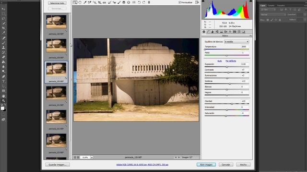307x172 pixels.
Task: Switch to the Tone Curve panel tab
Action: pos(208,32)
